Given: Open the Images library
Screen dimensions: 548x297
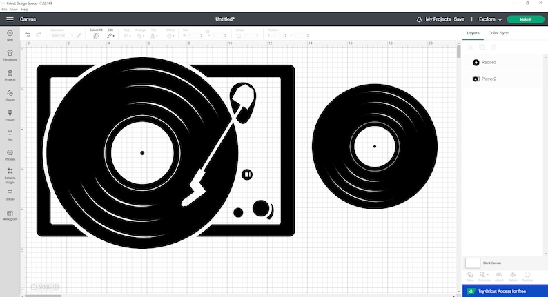Looking at the screenshot, I should click(x=10, y=115).
